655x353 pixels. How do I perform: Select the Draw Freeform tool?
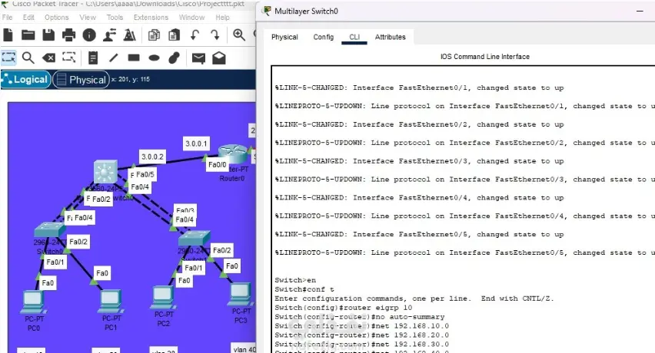[x=175, y=58]
